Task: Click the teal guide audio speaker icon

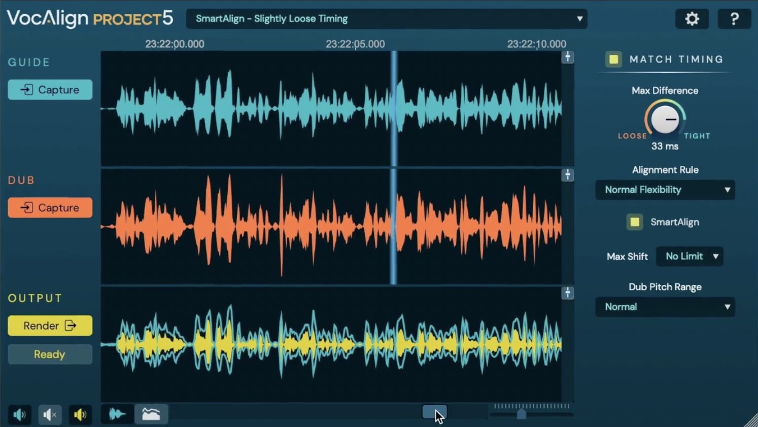Action: click(19, 415)
